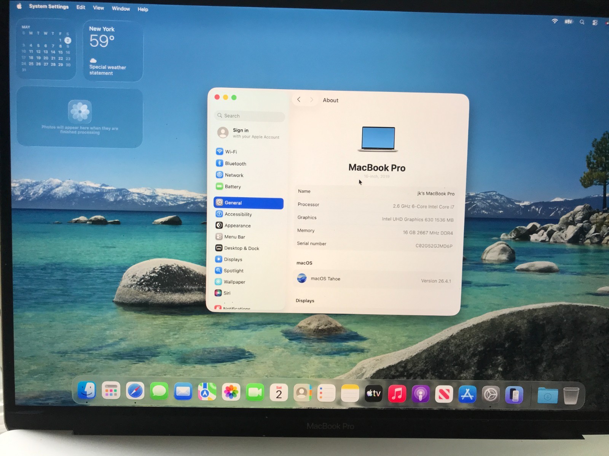Launch FaceTime from the Dock

255,393
